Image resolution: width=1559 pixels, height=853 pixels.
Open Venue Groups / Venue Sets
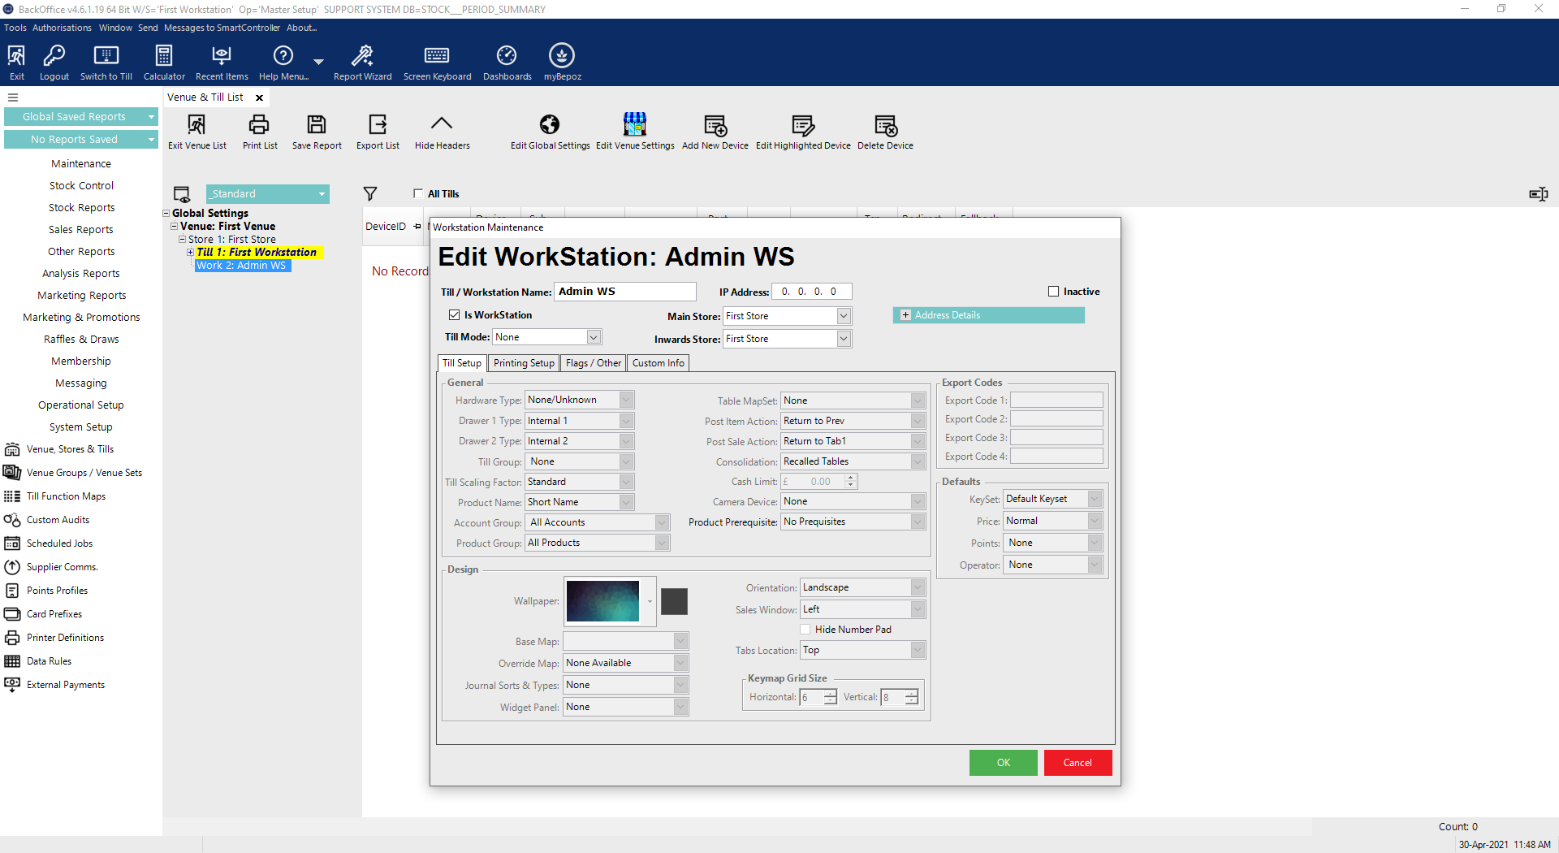pyautogui.click(x=84, y=472)
